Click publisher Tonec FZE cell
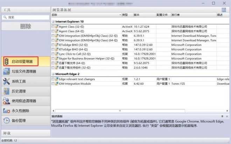This screenshot has width=231, height=144. (178, 84)
